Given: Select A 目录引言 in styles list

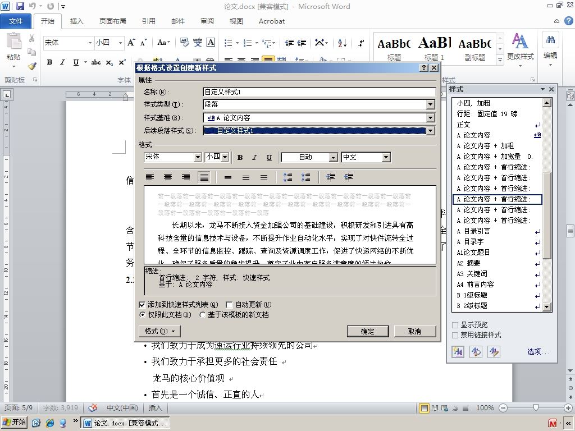Looking at the screenshot, I should (x=498, y=231).
